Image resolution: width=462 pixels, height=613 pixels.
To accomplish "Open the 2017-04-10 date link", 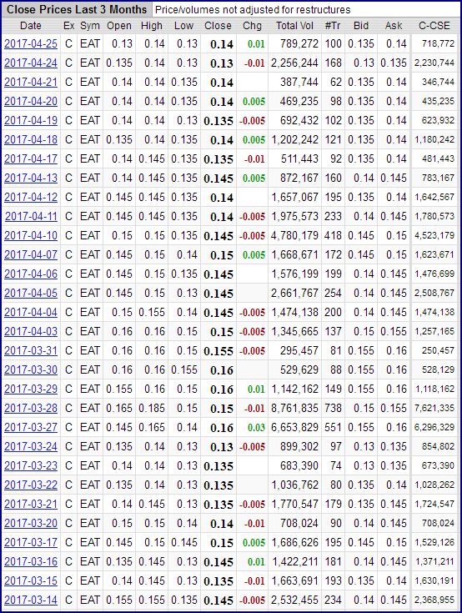I will 31,235.
